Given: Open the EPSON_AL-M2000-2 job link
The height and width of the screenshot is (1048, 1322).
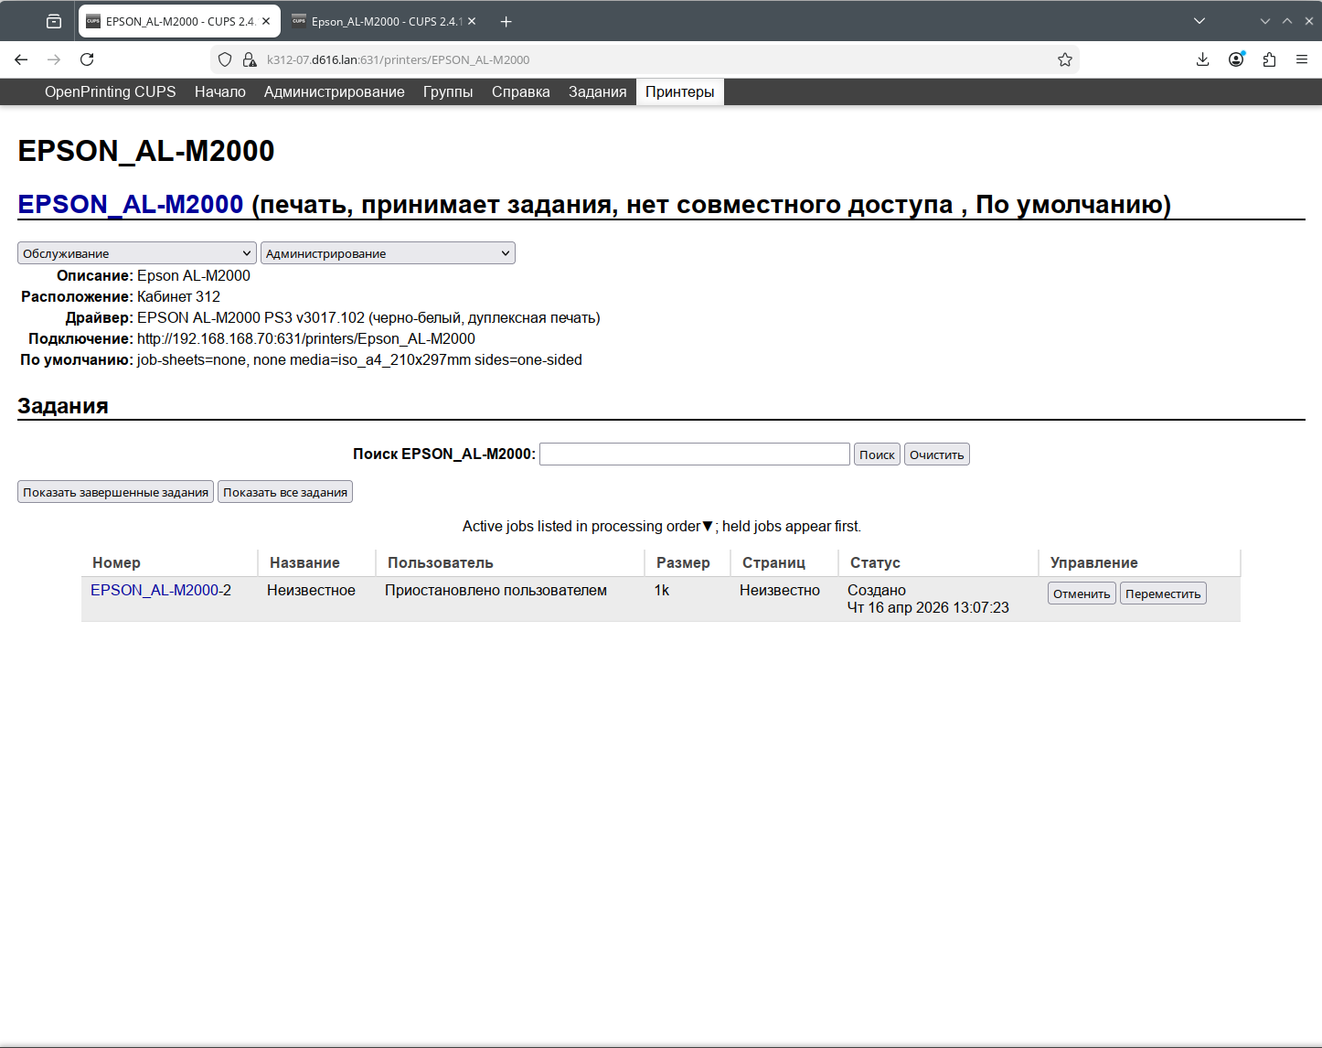Looking at the screenshot, I should 160,591.
